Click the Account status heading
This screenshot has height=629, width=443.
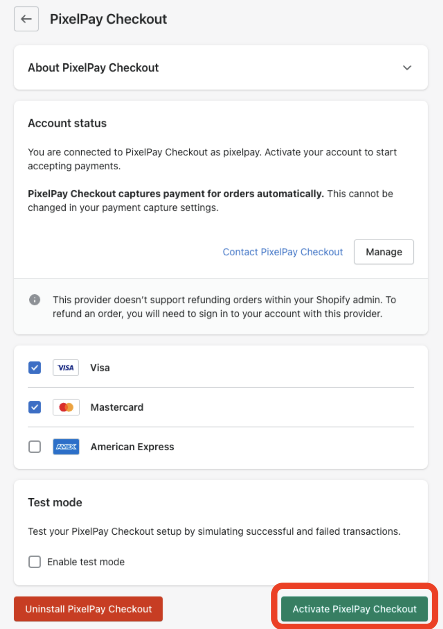[67, 123]
